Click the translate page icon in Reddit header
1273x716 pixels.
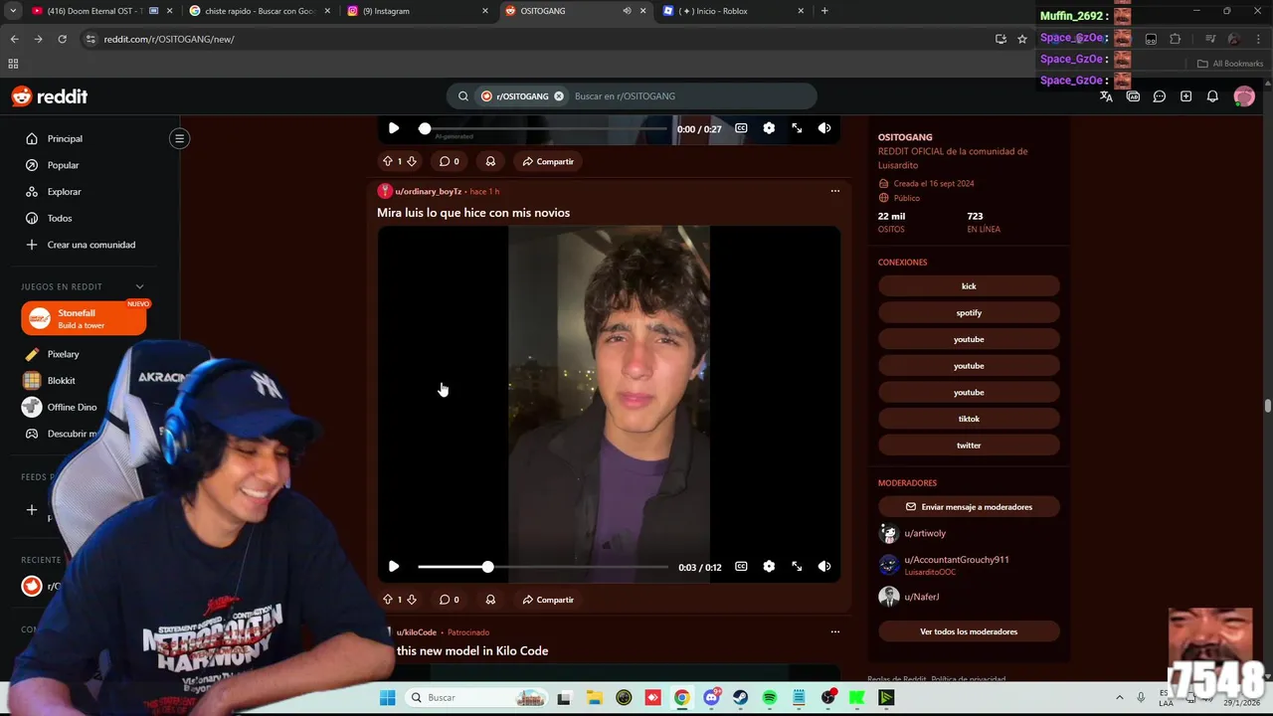click(1106, 96)
